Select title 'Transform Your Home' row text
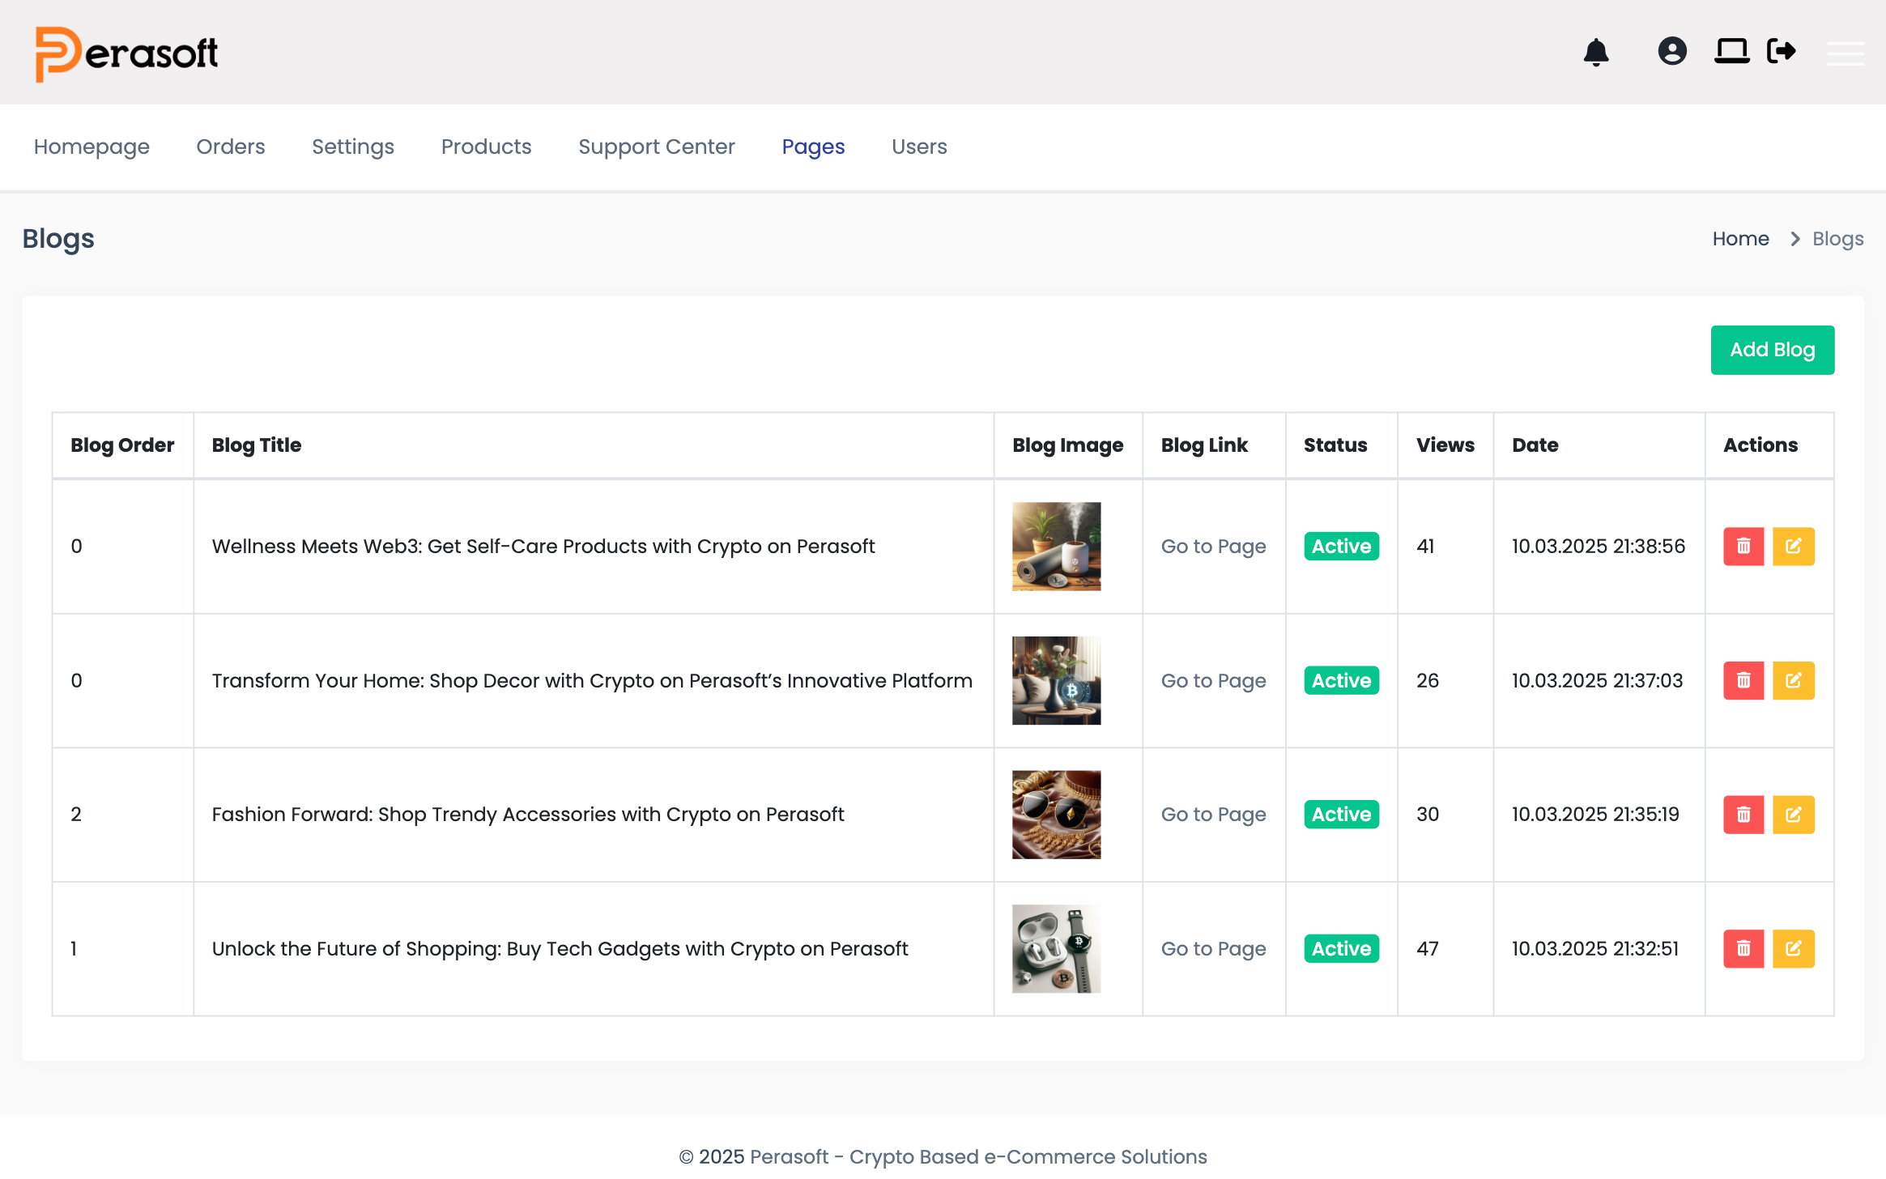 click(592, 681)
